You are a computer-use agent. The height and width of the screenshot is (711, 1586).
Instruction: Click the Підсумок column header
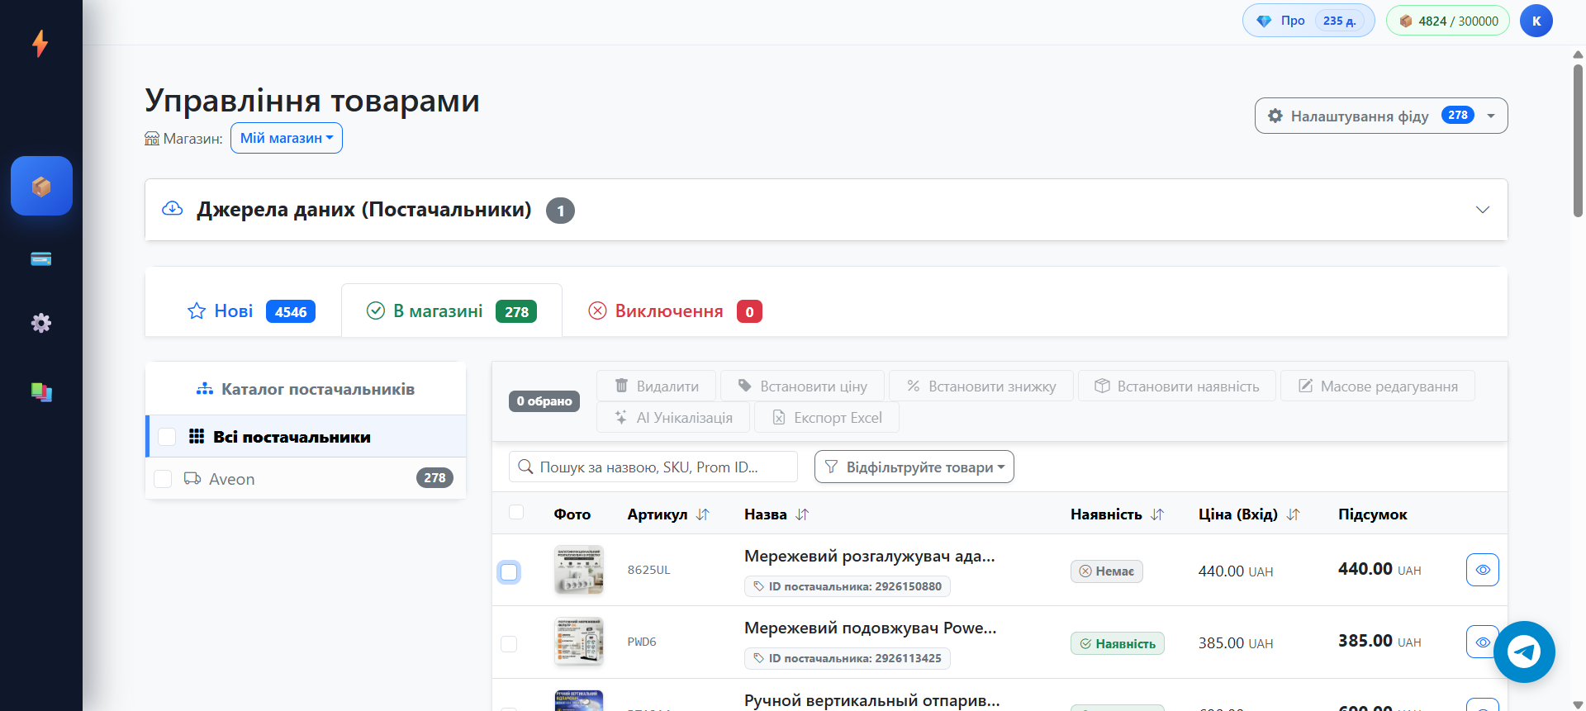coord(1373,514)
